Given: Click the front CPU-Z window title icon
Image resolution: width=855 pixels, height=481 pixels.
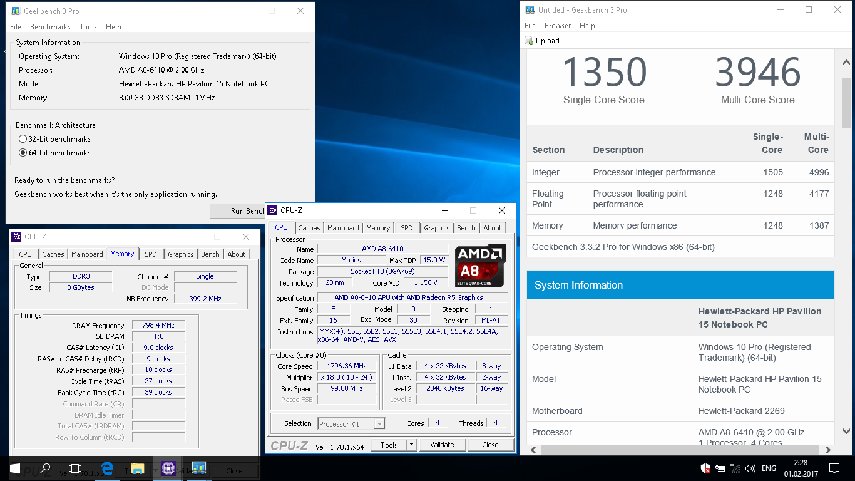Looking at the screenshot, I should click(273, 210).
